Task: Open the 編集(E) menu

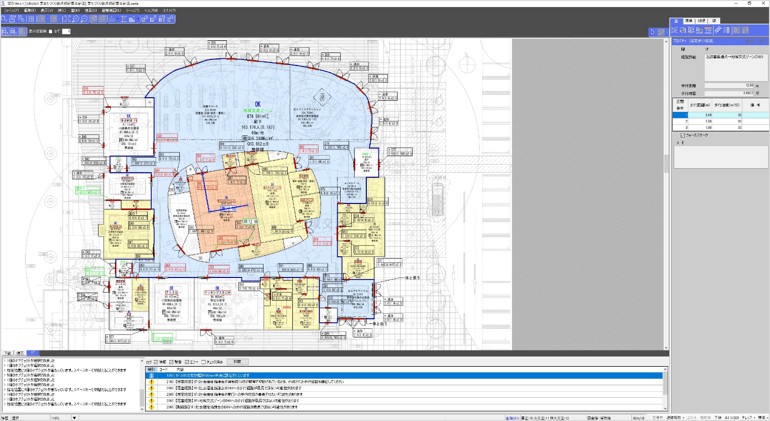Action: click(30, 10)
